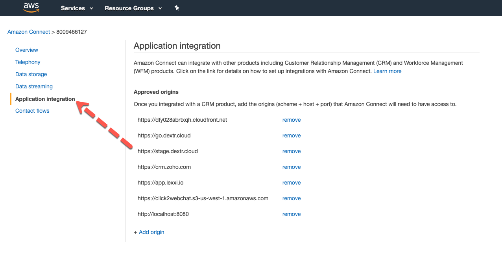
Task: Go to the Overview section
Action: pos(27,50)
